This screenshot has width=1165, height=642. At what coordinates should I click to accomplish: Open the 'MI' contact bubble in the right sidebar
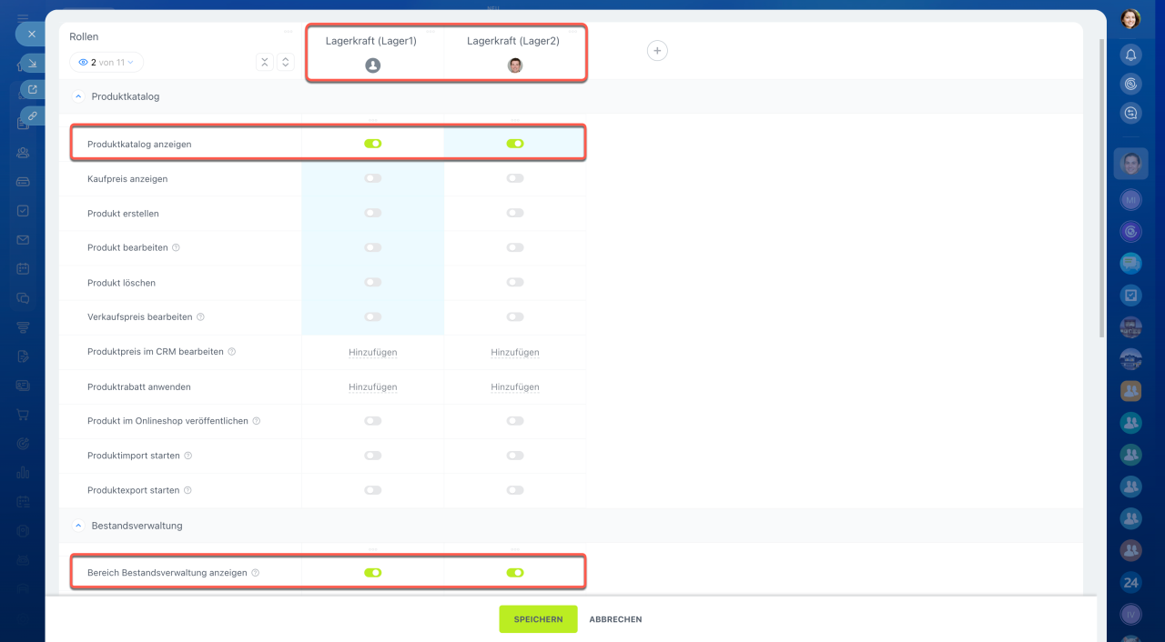tap(1130, 199)
